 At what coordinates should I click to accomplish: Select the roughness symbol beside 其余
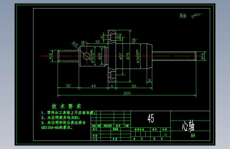[196, 16]
